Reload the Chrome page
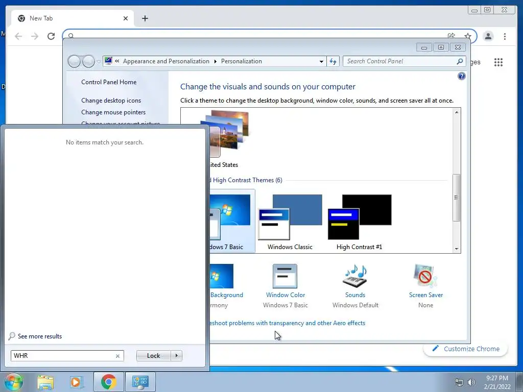This screenshot has height=392, width=523. tap(51, 36)
